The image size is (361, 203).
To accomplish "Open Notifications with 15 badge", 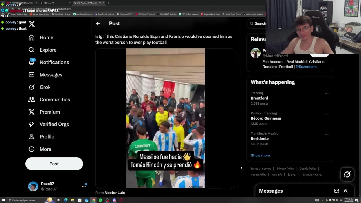I will [x=49, y=62].
